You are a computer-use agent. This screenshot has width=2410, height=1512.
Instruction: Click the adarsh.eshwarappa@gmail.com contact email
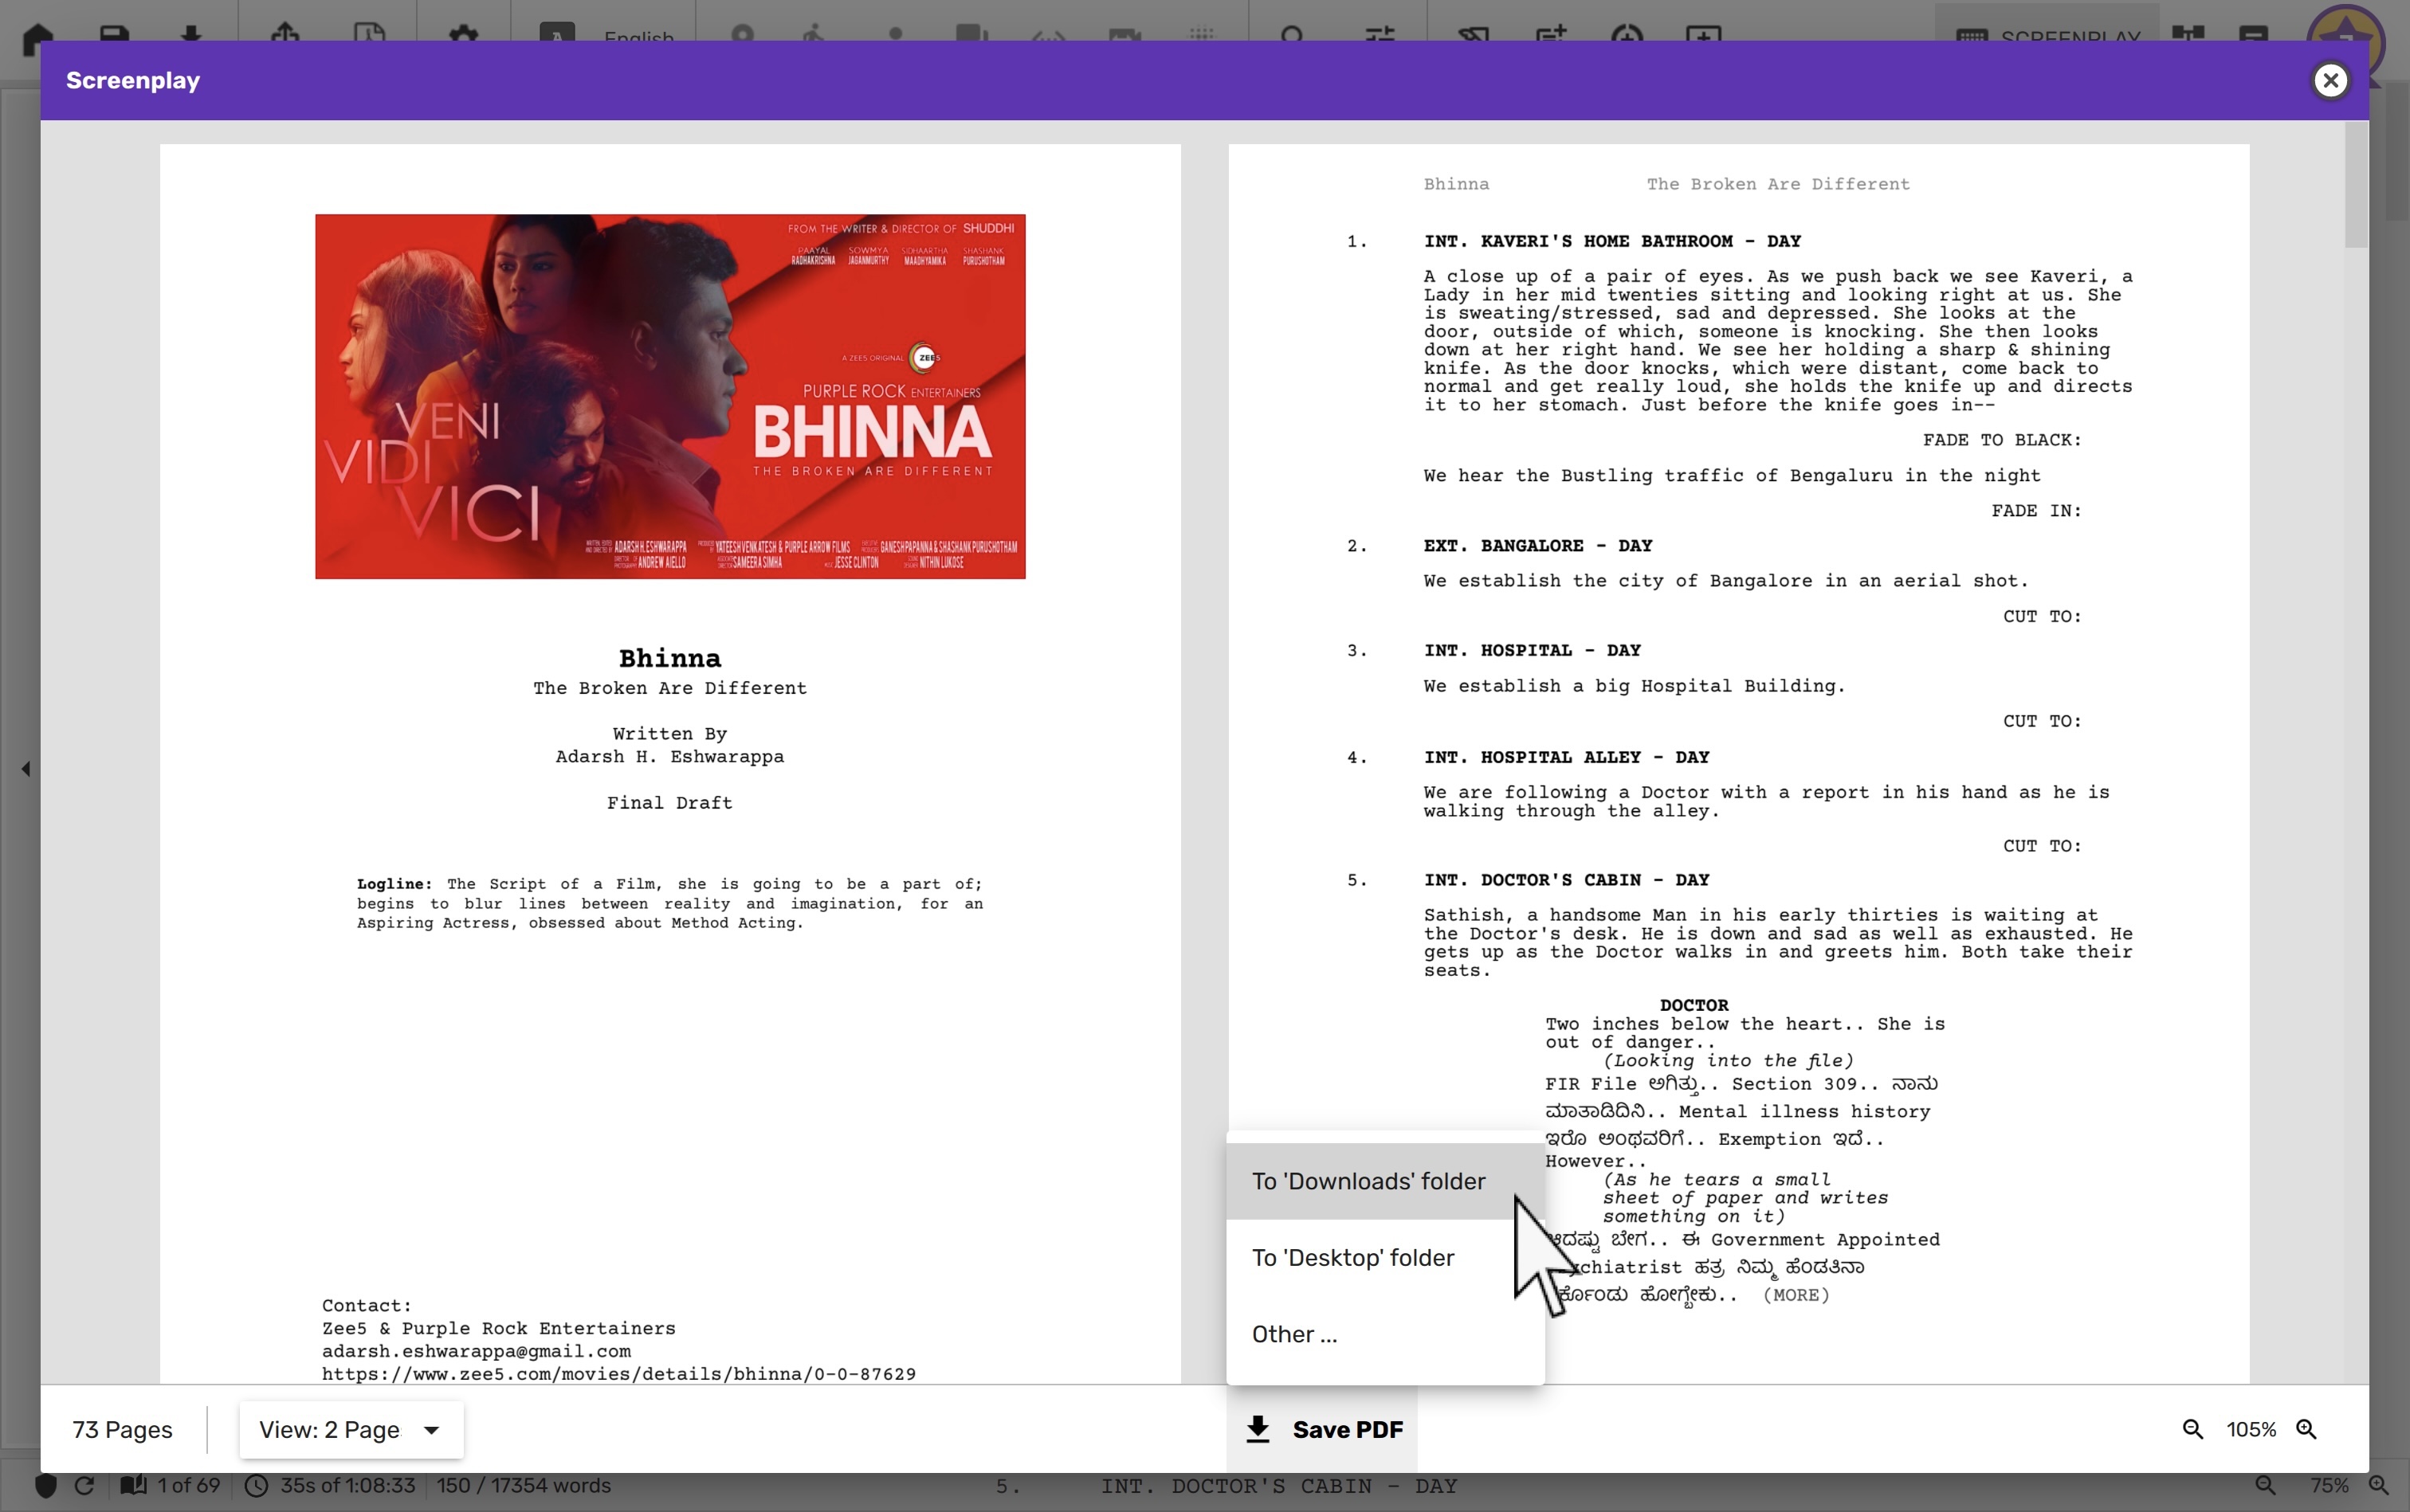pyautogui.click(x=477, y=1351)
